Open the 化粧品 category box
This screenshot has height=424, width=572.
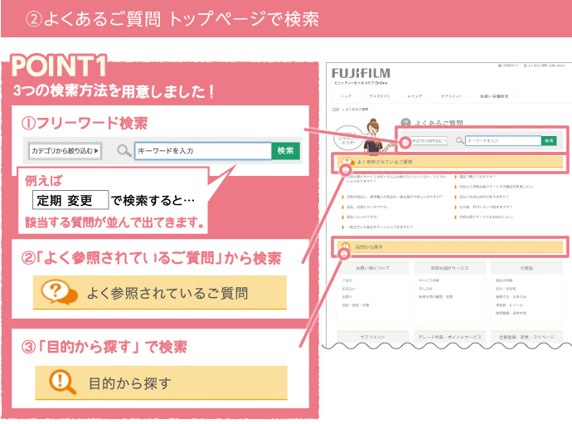coord(527,268)
